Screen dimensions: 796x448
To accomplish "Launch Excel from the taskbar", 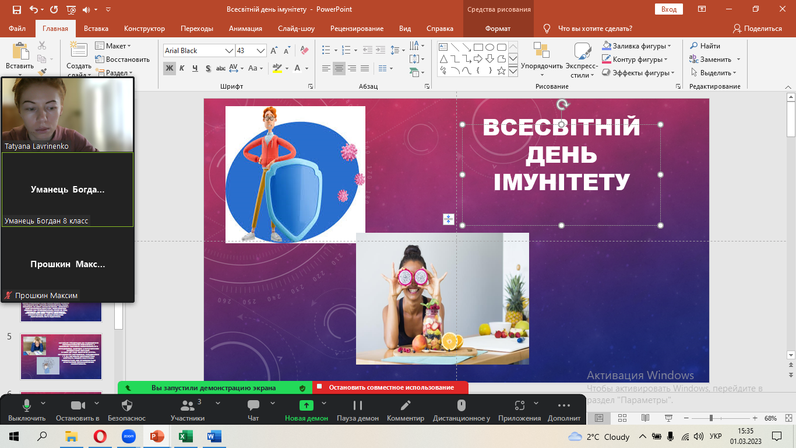I will [x=185, y=436].
